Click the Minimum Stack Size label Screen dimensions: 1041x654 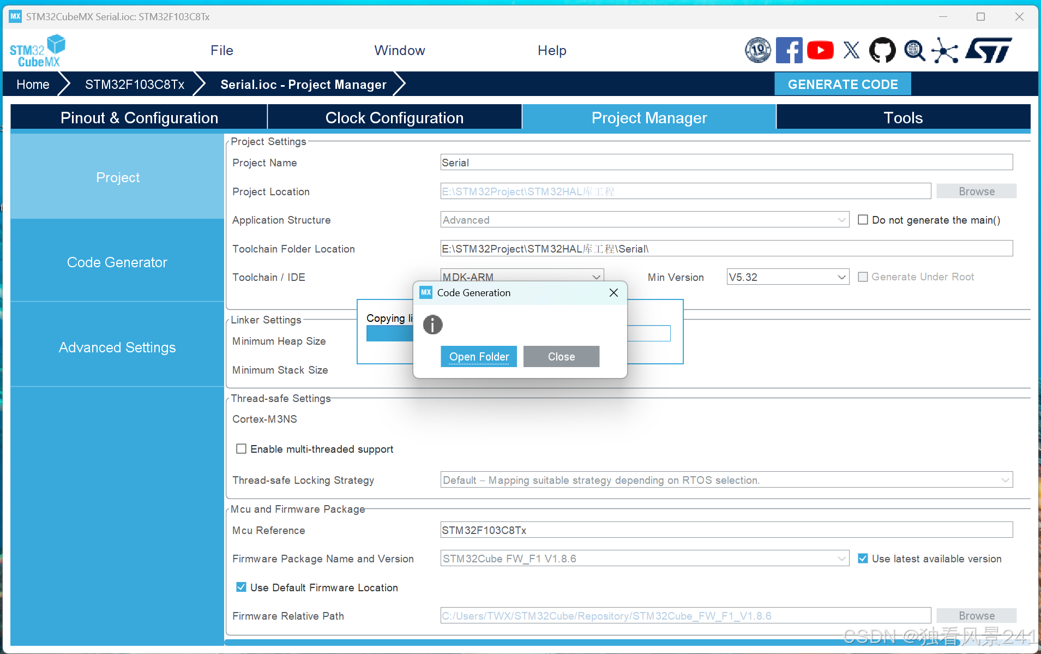(280, 370)
